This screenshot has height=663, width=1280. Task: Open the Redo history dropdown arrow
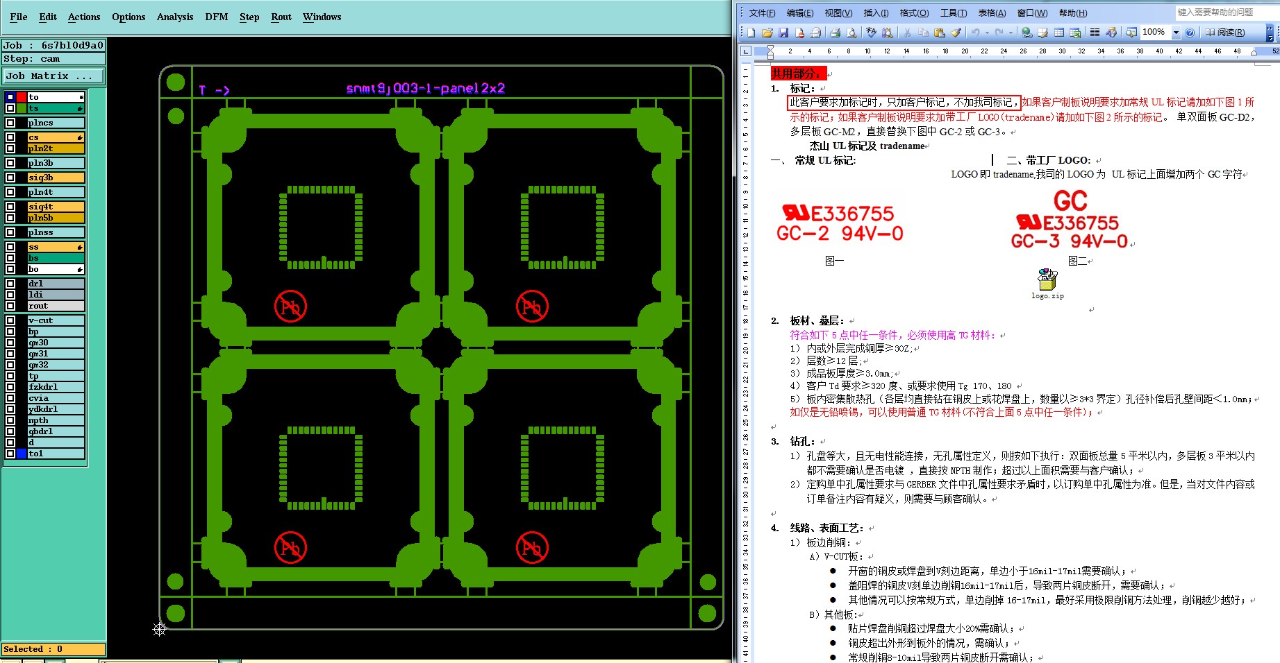1011,33
